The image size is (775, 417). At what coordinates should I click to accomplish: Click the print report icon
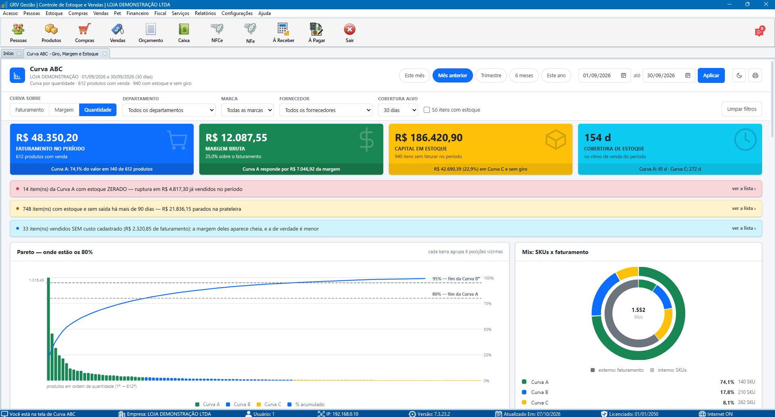tap(755, 76)
